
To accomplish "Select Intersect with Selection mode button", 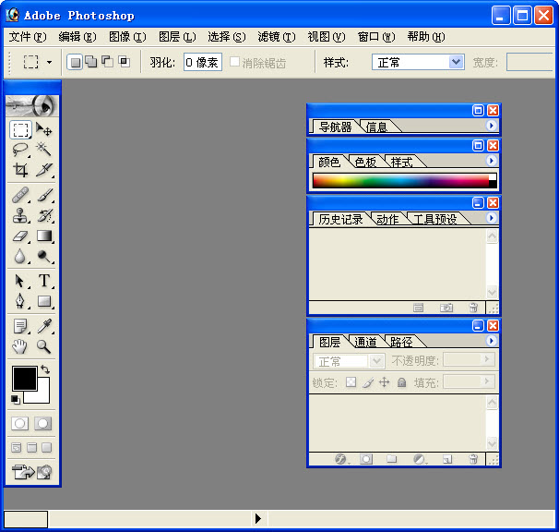I will 124,62.
